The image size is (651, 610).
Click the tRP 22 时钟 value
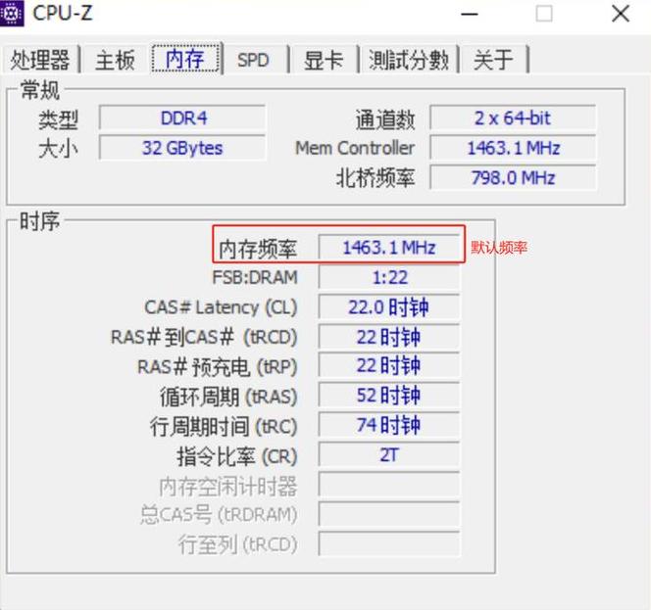[389, 366]
